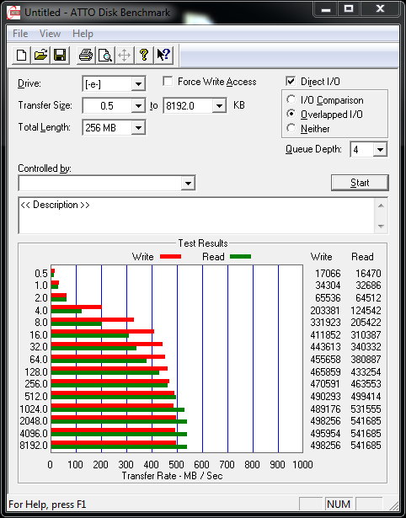406x518 pixels.
Task: Click read value 531555 for 1024.0 KB
Action: point(366,409)
